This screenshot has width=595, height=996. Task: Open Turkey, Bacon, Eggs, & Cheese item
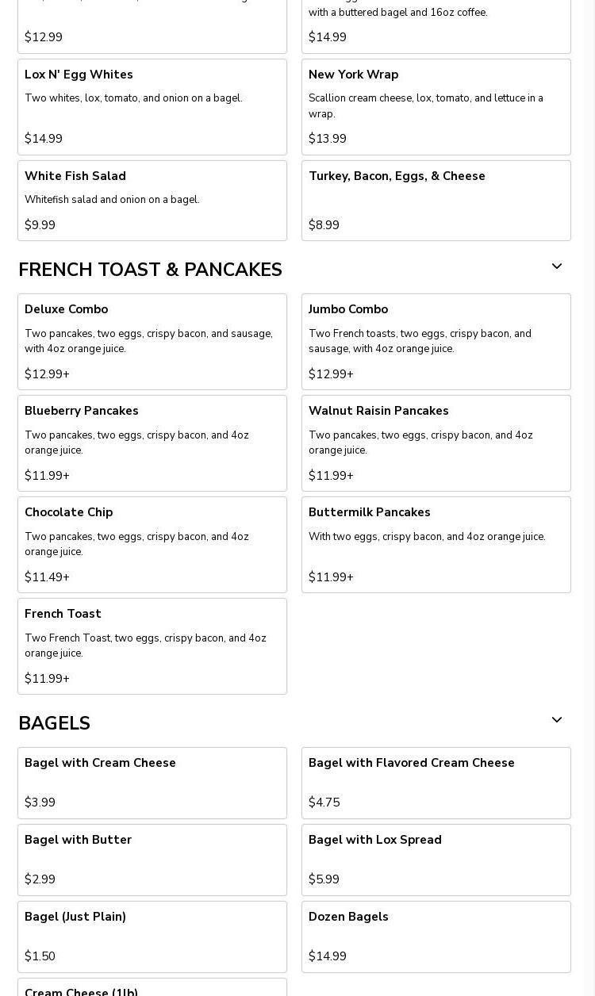pyautogui.click(x=436, y=201)
